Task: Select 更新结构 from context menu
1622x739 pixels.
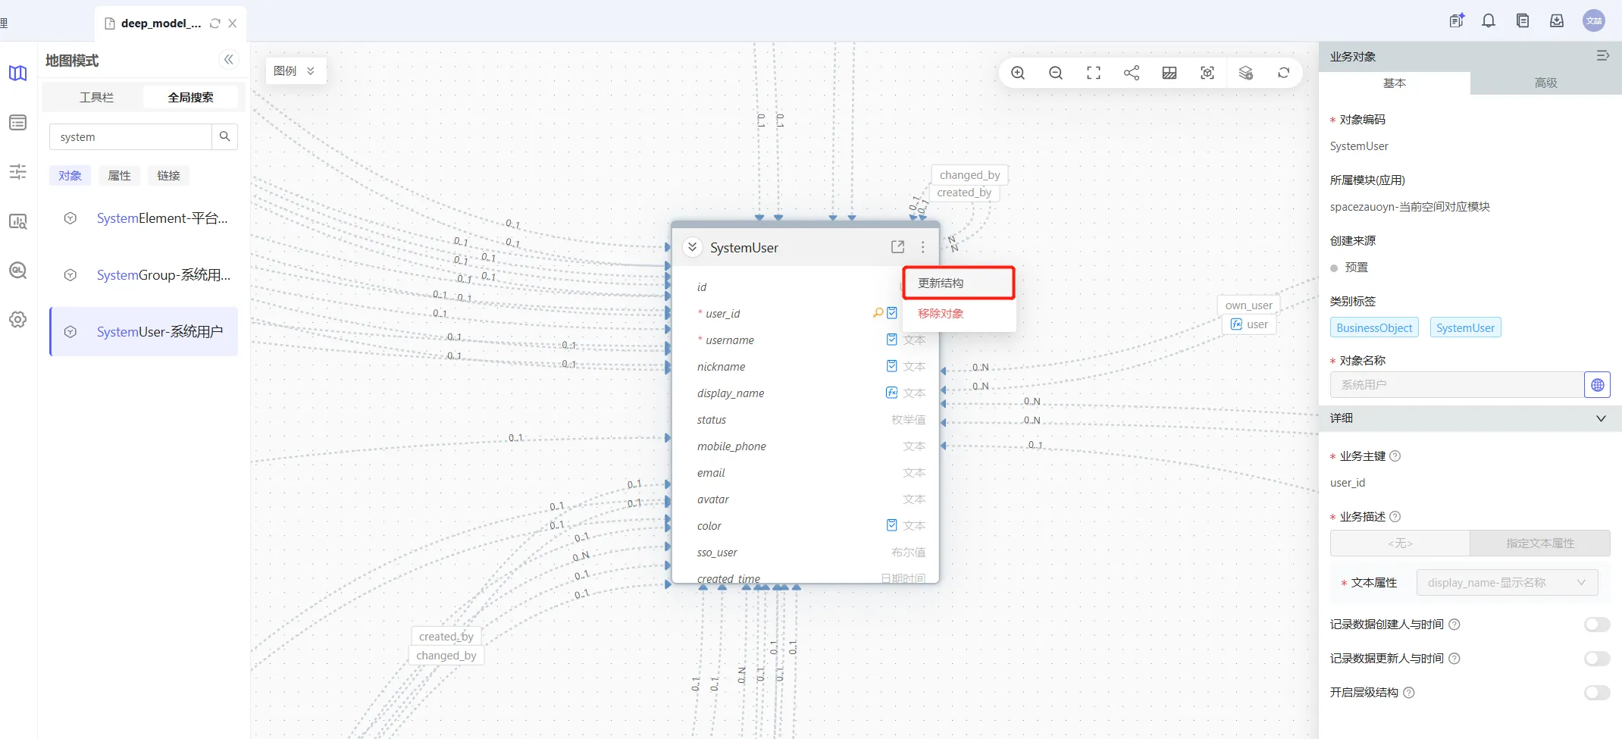Action: tap(958, 283)
